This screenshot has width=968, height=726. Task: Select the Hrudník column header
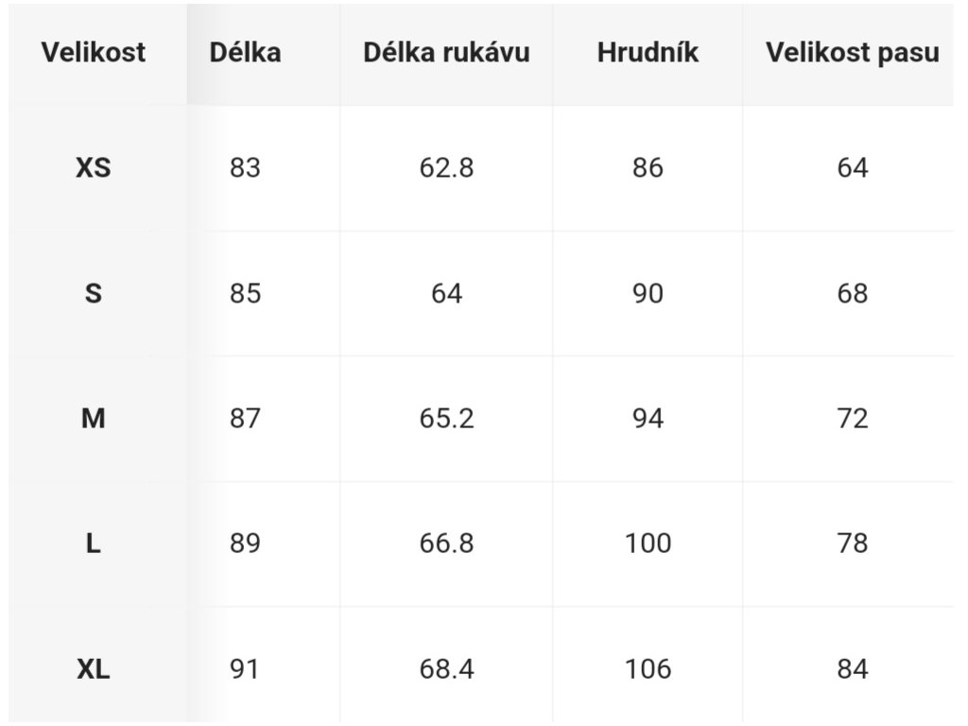(x=648, y=53)
